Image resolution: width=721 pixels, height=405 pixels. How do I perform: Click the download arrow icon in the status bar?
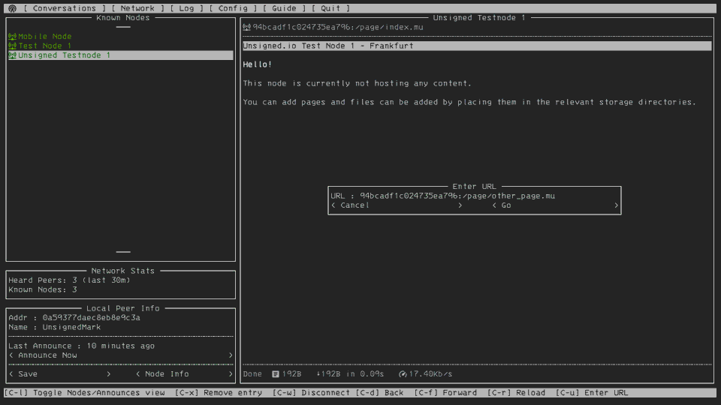(x=319, y=373)
